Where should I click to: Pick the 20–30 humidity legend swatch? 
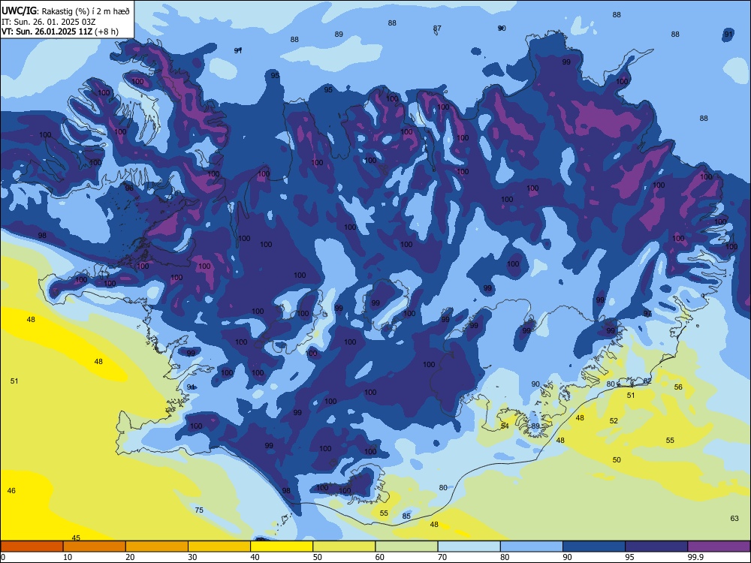157,546
